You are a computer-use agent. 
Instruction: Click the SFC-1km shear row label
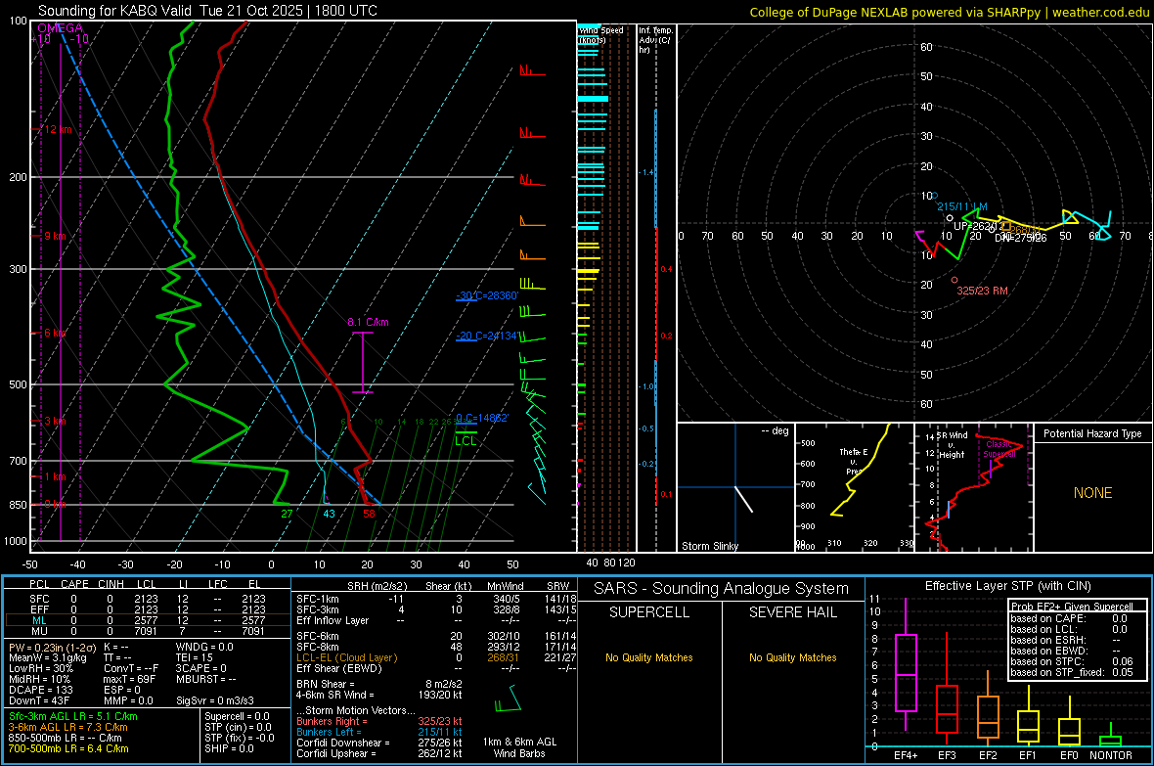coord(317,599)
